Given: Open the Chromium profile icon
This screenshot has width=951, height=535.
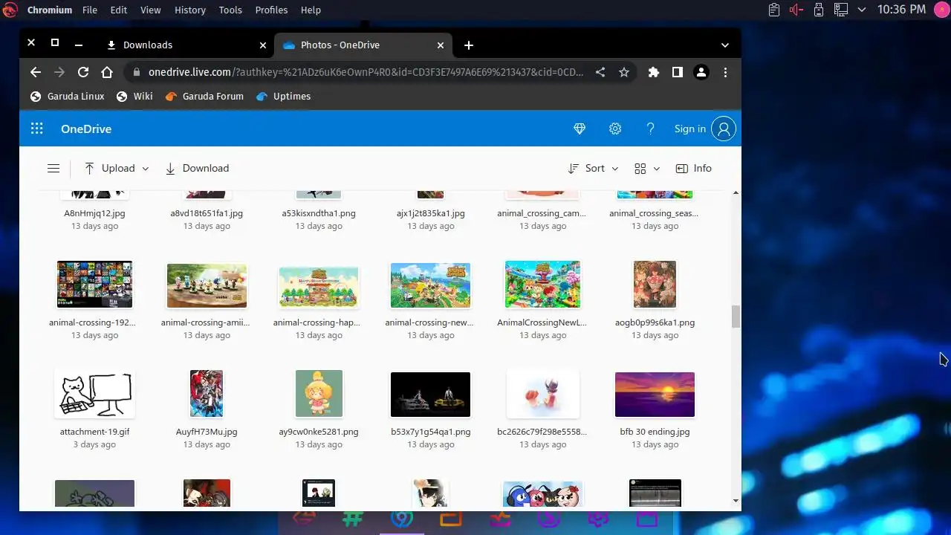Looking at the screenshot, I should point(701,72).
